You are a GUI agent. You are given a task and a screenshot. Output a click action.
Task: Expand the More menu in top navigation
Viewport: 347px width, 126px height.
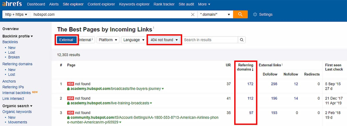(204, 4)
